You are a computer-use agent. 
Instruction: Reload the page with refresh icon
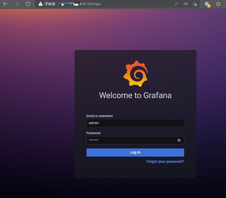pos(28,4)
